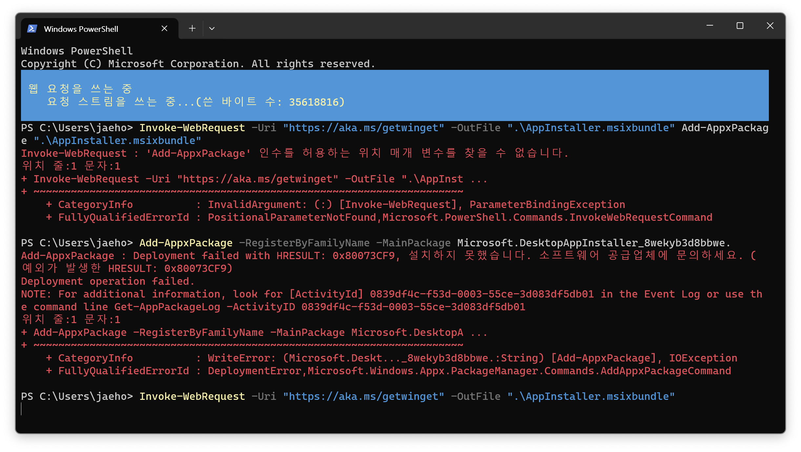The image size is (801, 452).
Task: Minimize the terminal window
Action: pos(710,26)
